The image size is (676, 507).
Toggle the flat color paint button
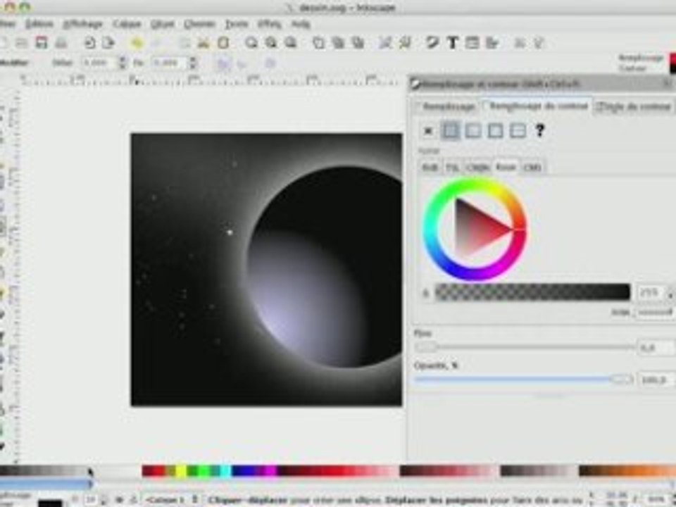tap(451, 130)
